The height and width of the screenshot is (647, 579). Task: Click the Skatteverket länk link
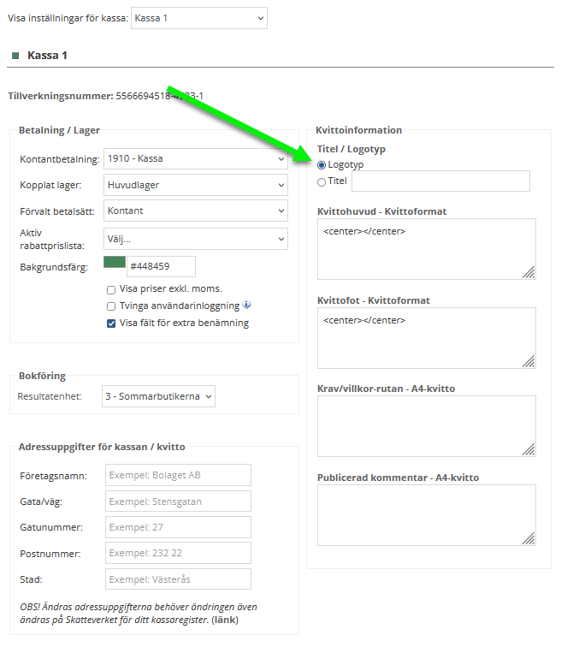[225, 620]
